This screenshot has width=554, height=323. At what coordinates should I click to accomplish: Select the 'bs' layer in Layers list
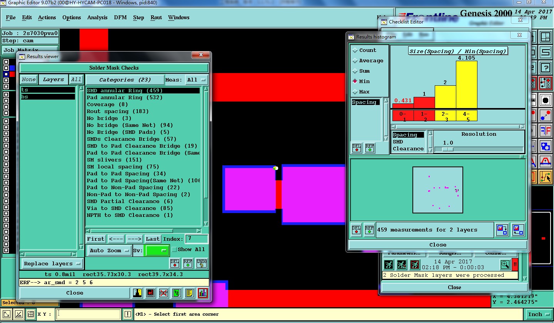(48, 97)
